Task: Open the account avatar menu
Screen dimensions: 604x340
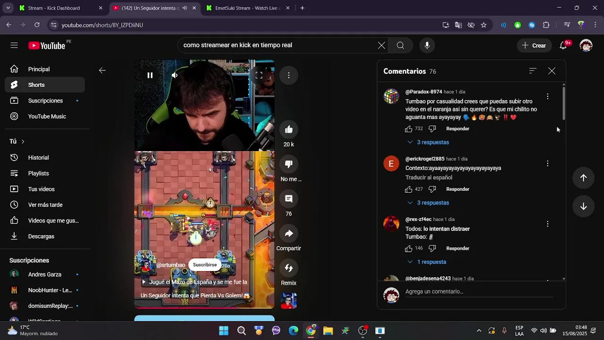Action: point(586,45)
